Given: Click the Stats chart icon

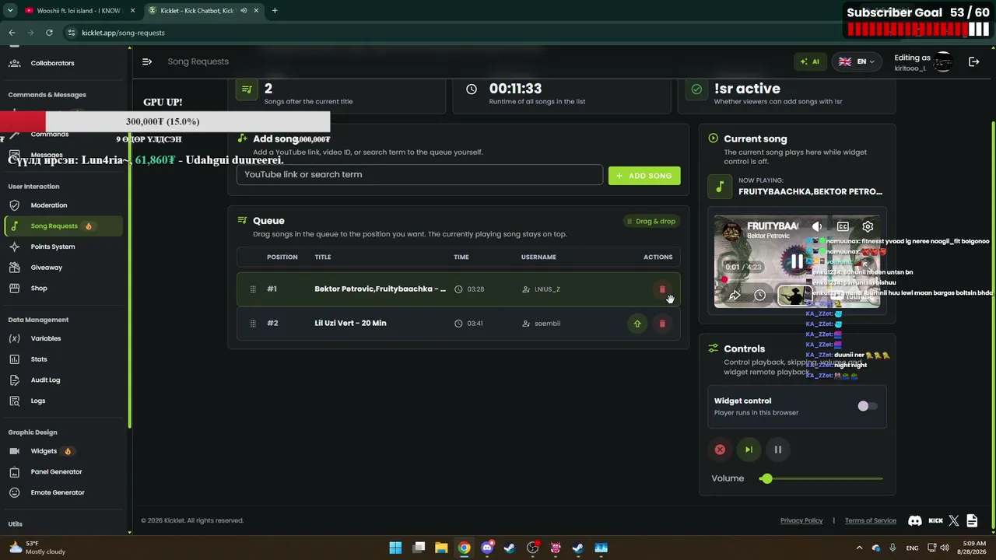Looking at the screenshot, I should [14, 359].
